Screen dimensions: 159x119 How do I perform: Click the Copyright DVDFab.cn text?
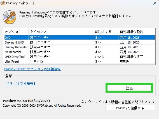42,106
